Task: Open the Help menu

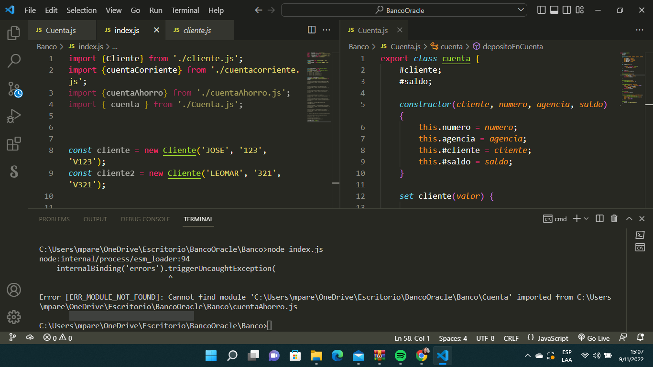Action: (216, 10)
